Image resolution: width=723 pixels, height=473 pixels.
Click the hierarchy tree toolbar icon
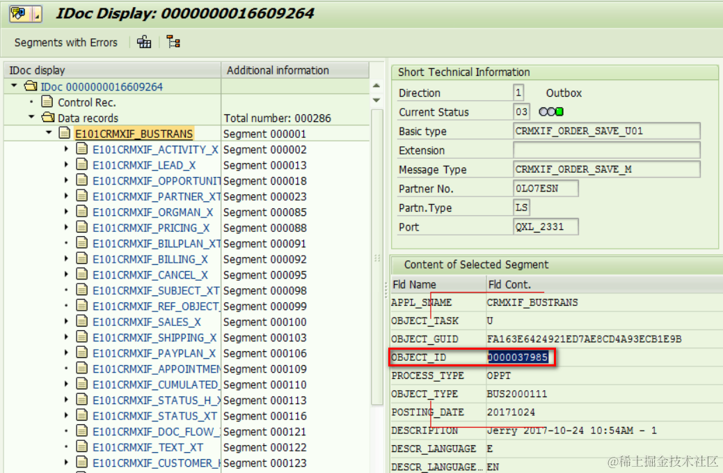tap(173, 42)
